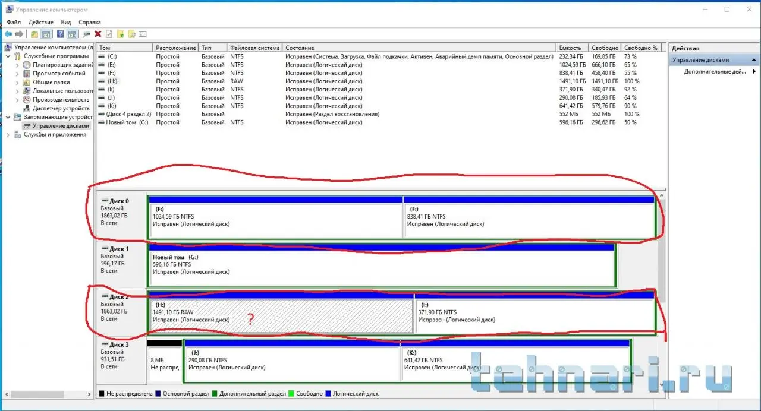Click the disk drive toolbar icon left of red X
This screenshot has height=411, width=761.
coord(87,34)
